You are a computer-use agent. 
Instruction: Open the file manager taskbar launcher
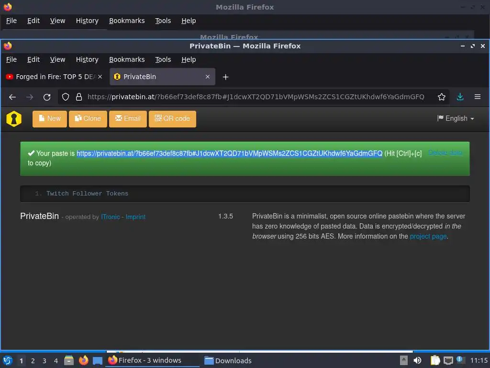[69, 360]
